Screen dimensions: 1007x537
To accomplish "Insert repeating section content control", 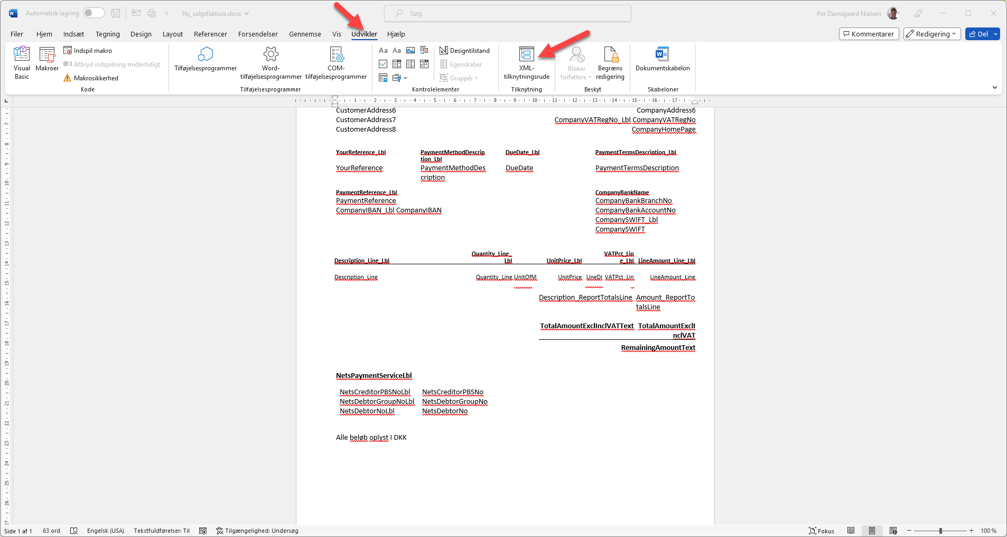I will pos(384,78).
